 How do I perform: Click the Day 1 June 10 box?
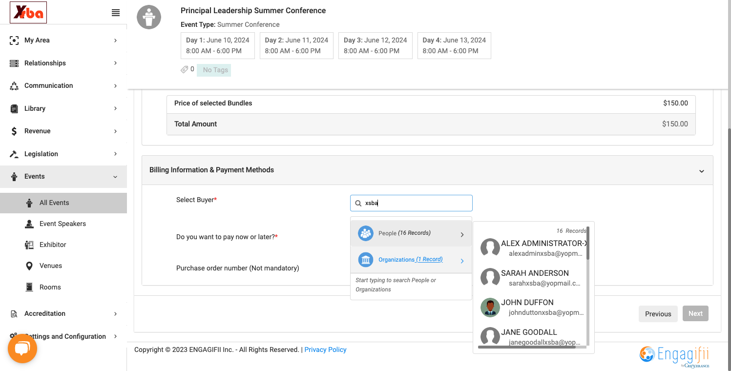(x=218, y=46)
